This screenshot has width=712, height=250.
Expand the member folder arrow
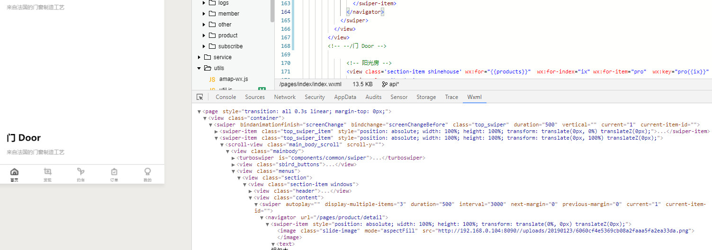[204, 14]
